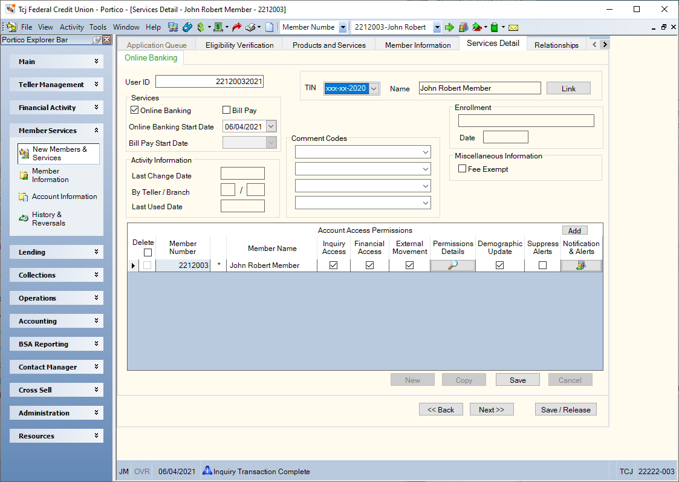The image size is (679, 482).
Task: Click the Save / Release button
Action: [565, 409]
